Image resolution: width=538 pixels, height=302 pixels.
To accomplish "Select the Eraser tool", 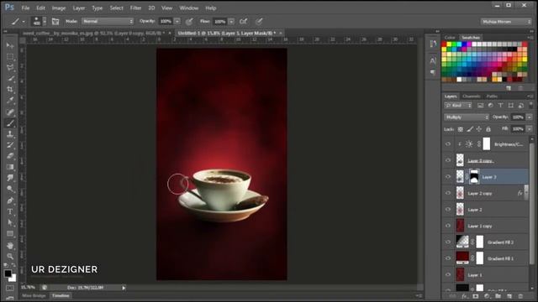I will 10,156.
